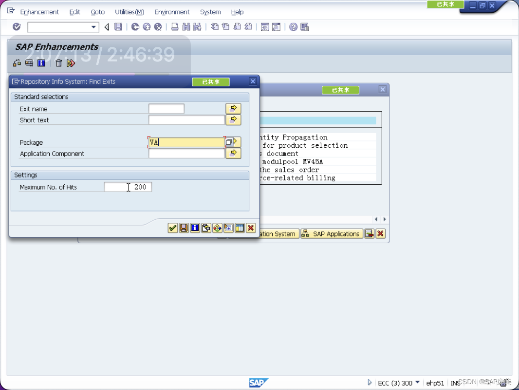Select the 'rce-related billing' row
The image size is (519, 390).
click(x=318, y=178)
